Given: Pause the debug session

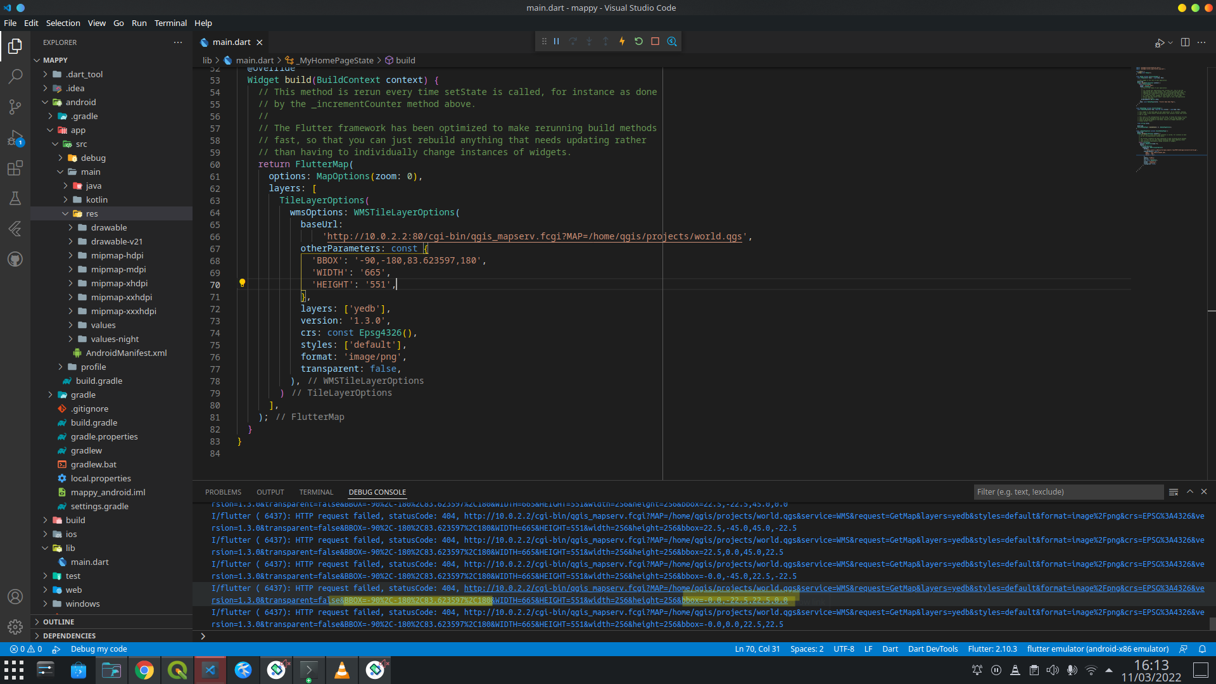Looking at the screenshot, I should click(557, 42).
